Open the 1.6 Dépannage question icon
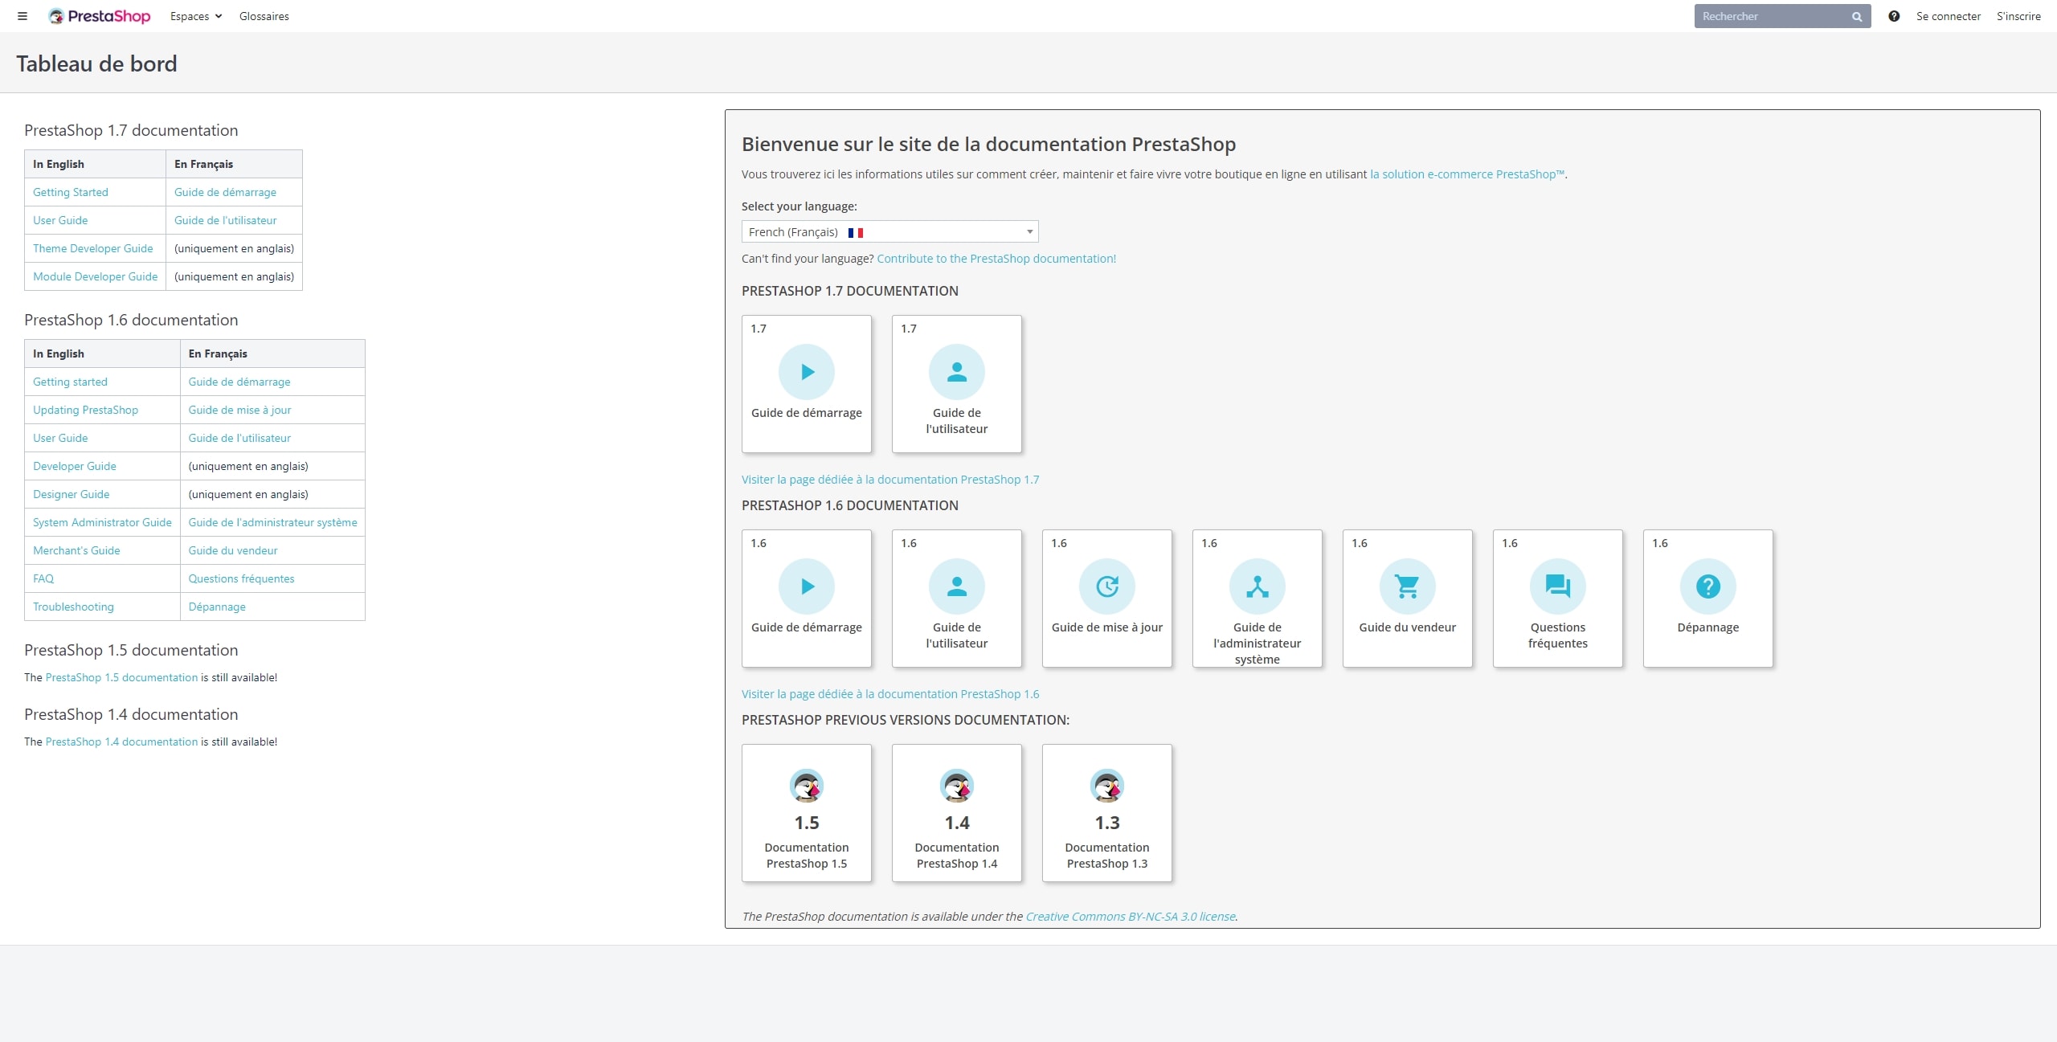Screen dimensions: 2057x1042 point(1707,586)
